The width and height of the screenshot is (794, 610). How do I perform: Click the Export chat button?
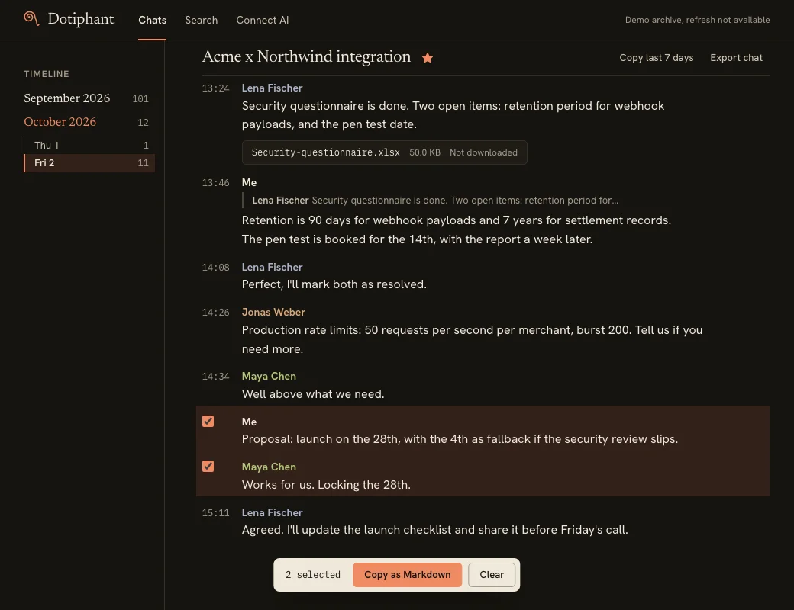(736, 58)
